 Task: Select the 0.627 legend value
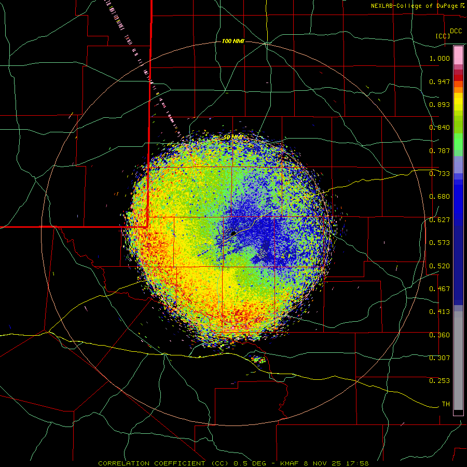[439, 220]
